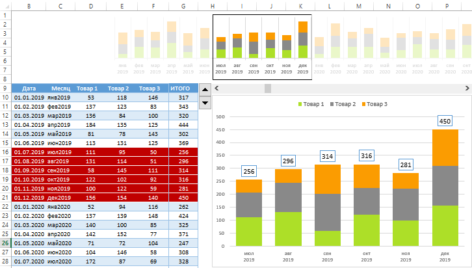
Task: Select column D header
Action: pos(90,6)
